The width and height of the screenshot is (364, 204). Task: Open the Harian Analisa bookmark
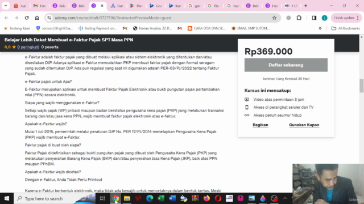click(x=152, y=28)
